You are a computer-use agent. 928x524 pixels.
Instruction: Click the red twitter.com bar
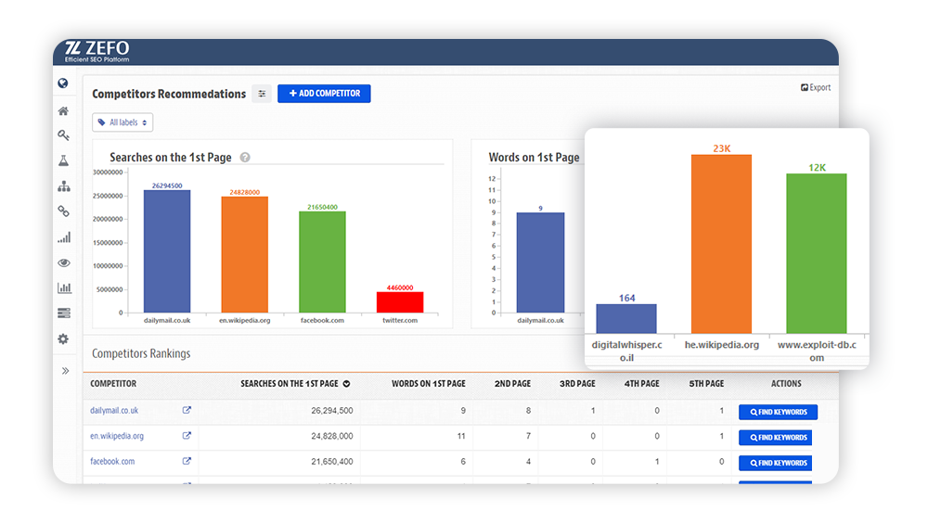pyautogui.click(x=399, y=302)
